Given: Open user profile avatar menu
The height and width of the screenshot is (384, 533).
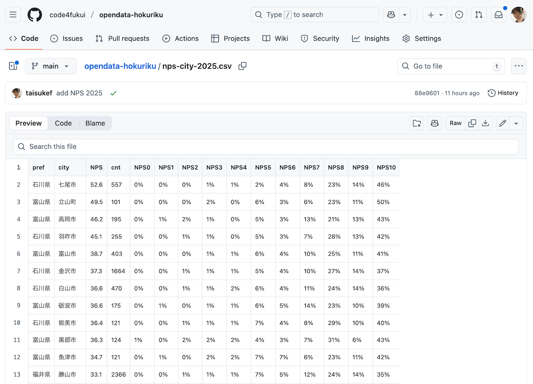Looking at the screenshot, I should pyautogui.click(x=519, y=15).
